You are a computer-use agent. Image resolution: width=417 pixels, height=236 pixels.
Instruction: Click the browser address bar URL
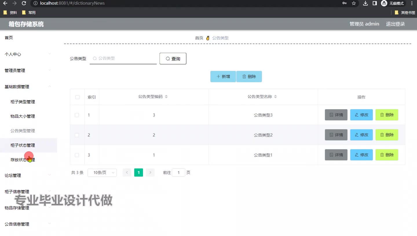(x=72, y=3)
